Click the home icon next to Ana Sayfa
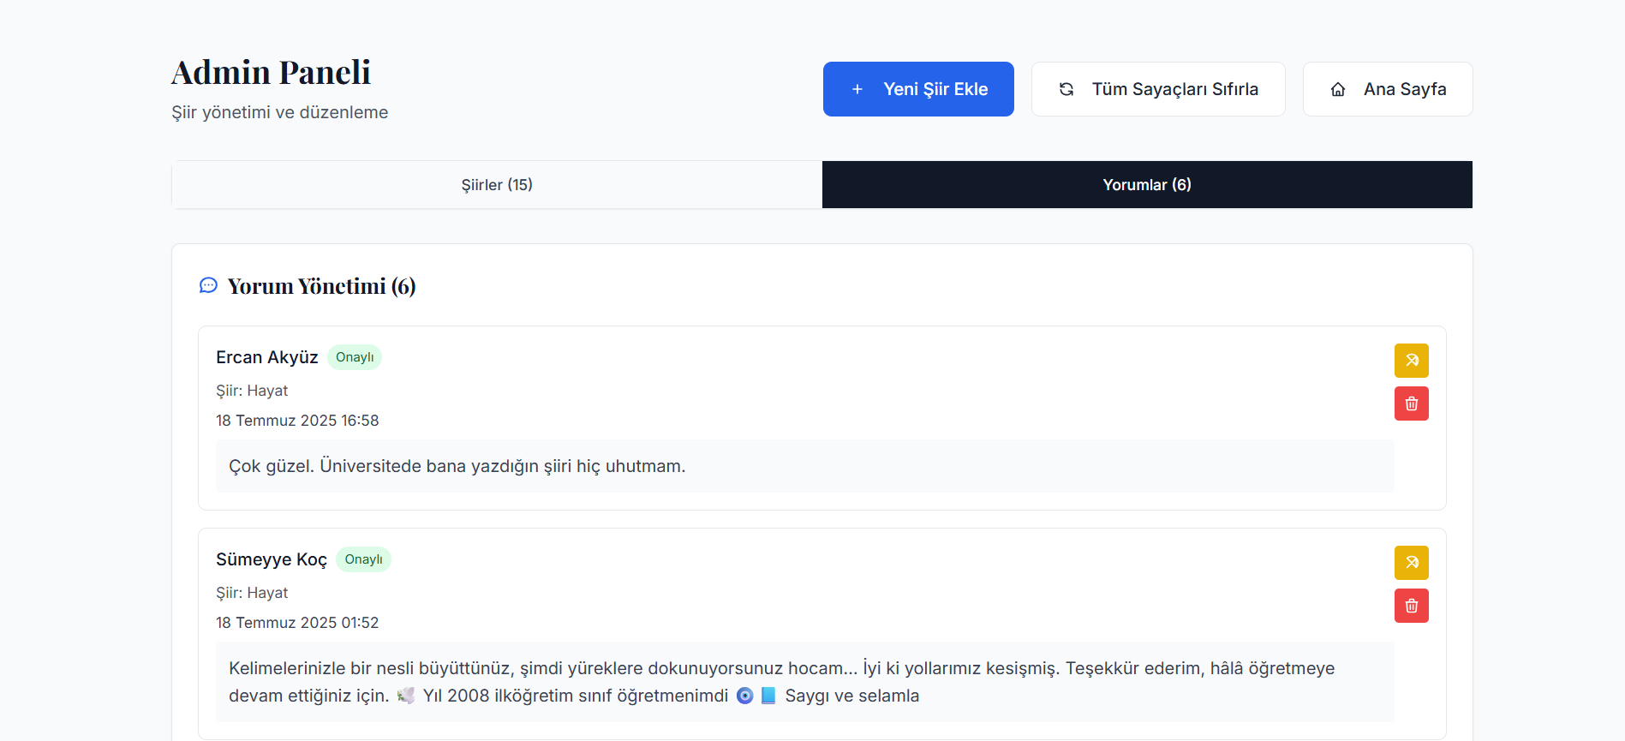1625x741 pixels. (1337, 89)
